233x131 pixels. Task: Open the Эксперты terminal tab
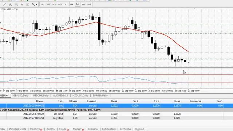(x=125, y=129)
